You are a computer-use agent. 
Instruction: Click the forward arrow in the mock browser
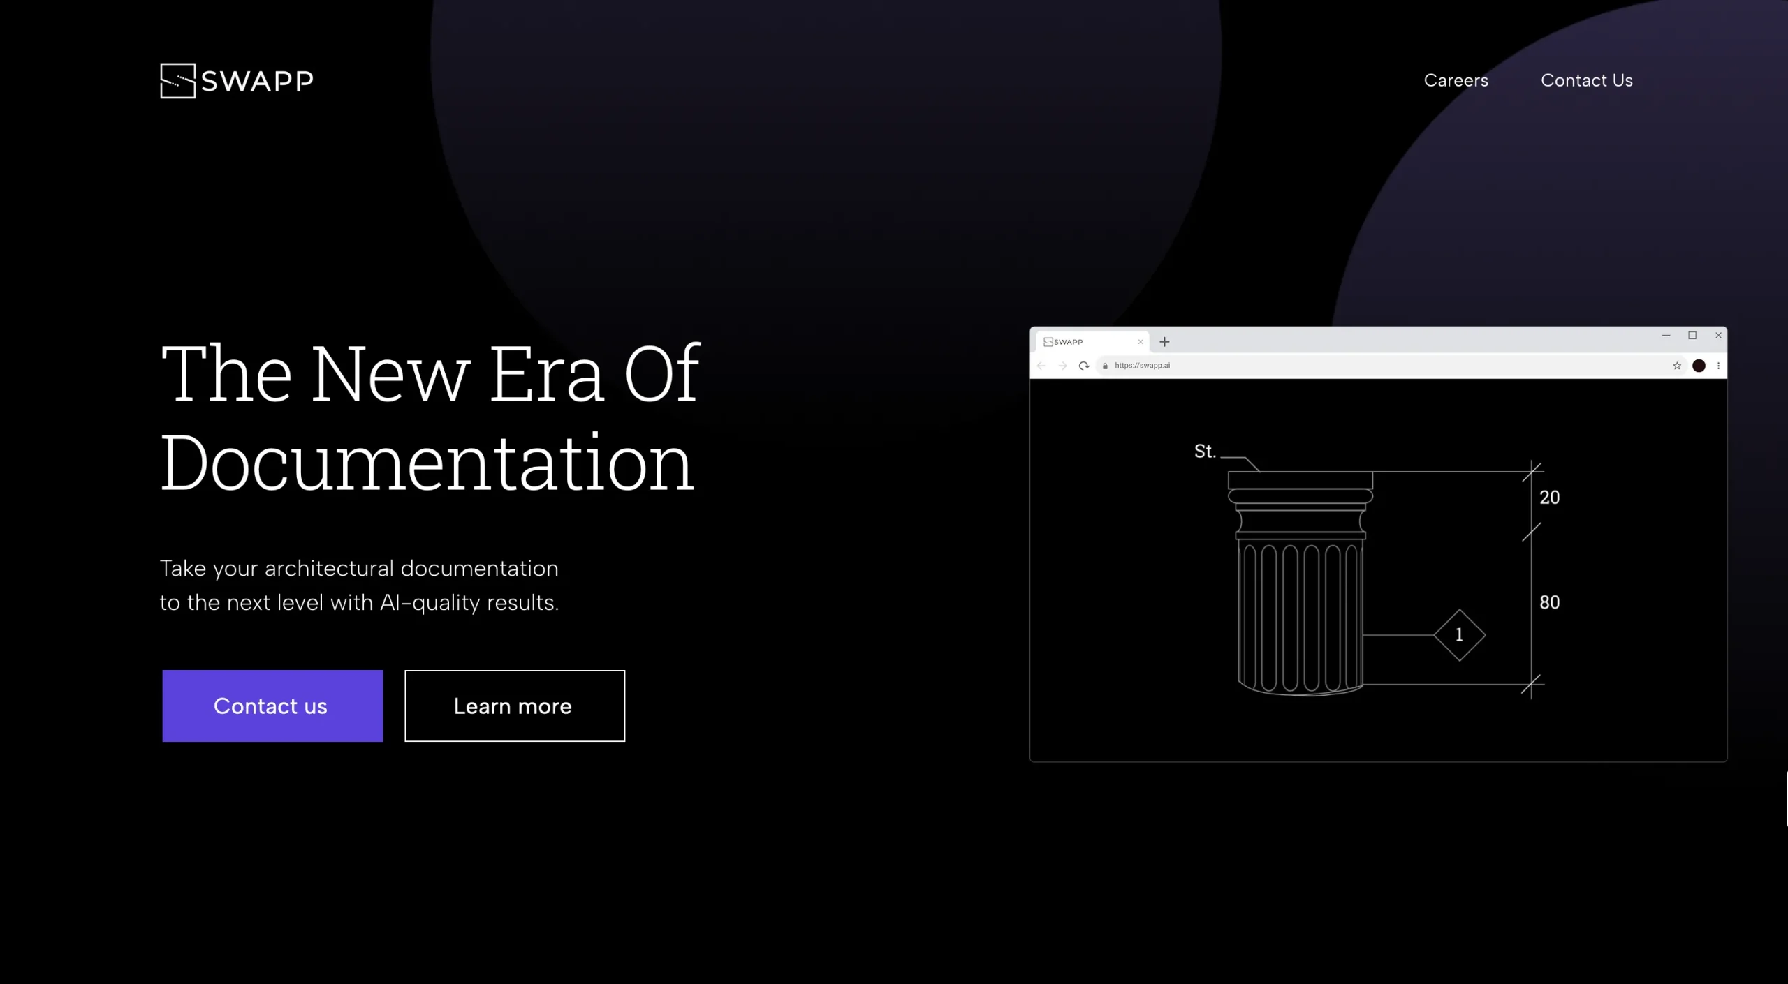[1062, 366]
